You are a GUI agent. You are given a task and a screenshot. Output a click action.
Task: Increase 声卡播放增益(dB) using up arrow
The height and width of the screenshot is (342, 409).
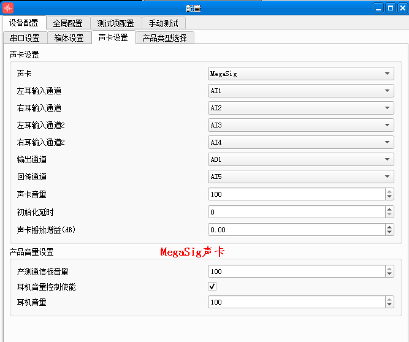click(x=389, y=227)
